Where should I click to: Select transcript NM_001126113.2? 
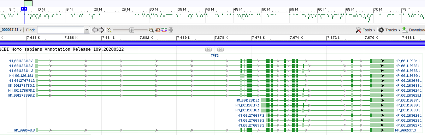21,66
